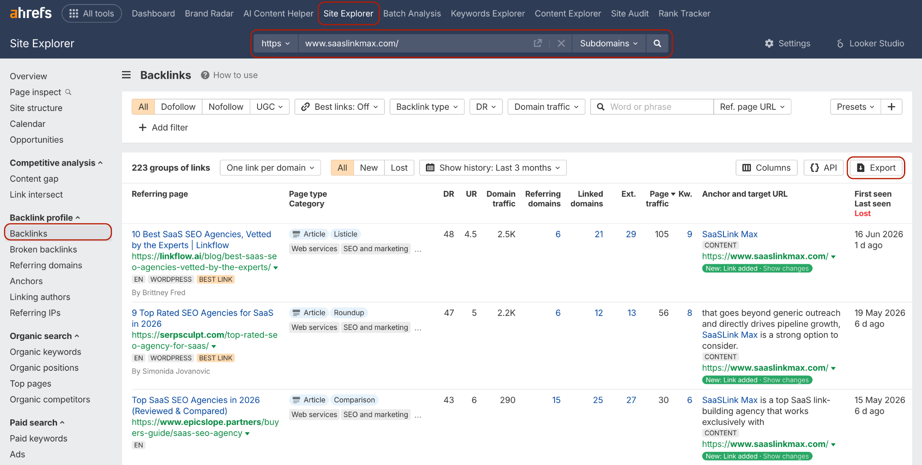Open external link icon beside the URL
This screenshot has width=922, height=465.
538,43
